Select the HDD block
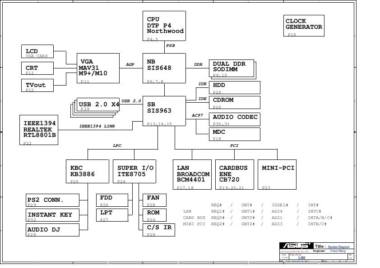Screen dimensions: 380x268 (235, 87)
